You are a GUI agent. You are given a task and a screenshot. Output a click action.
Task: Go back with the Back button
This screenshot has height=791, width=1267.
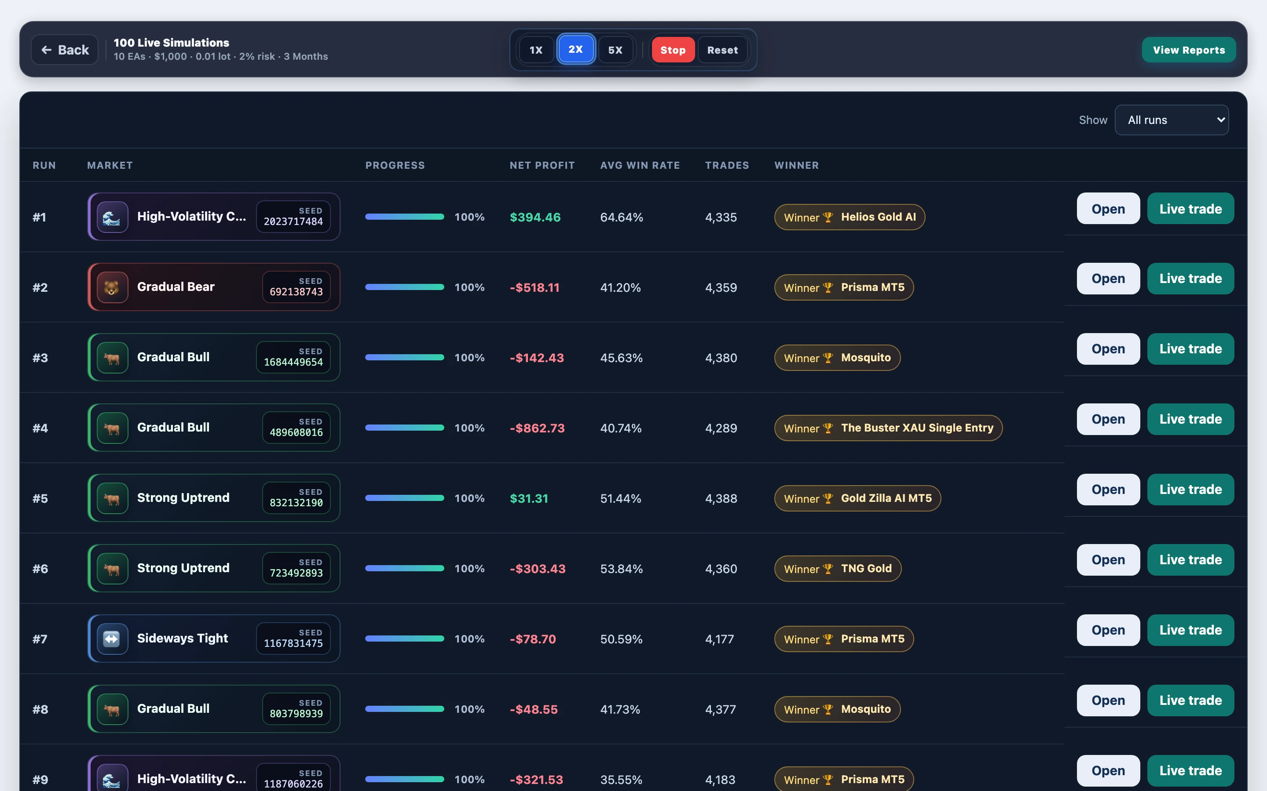tap(65, 50)
